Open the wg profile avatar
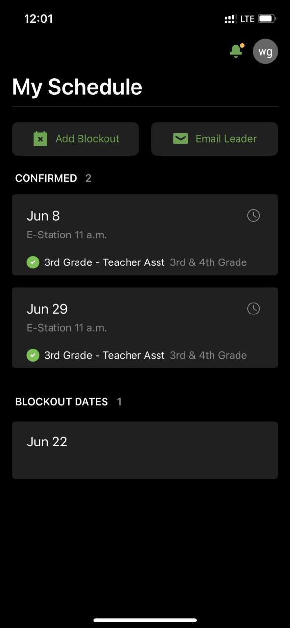This screenshot has width=290, height=628. click(265, 52)
